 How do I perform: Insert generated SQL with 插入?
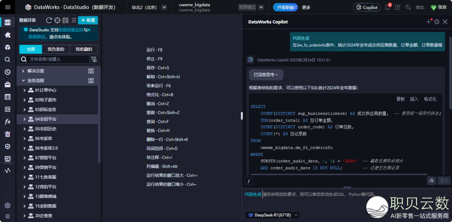414,99
